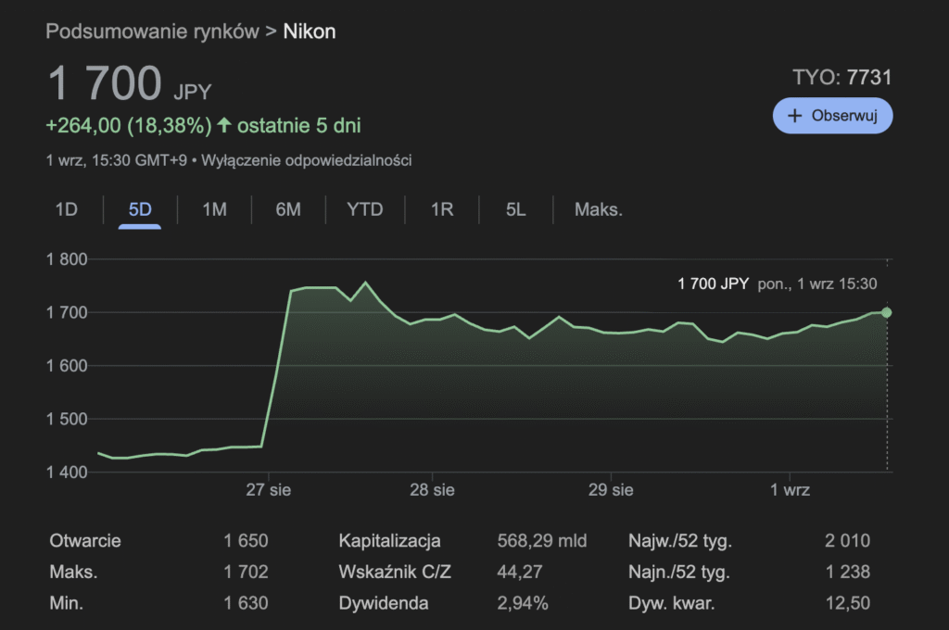Click the 2 010 52-week high value
The width and height of the screenshot is (949, 630).
coord(847,540)
